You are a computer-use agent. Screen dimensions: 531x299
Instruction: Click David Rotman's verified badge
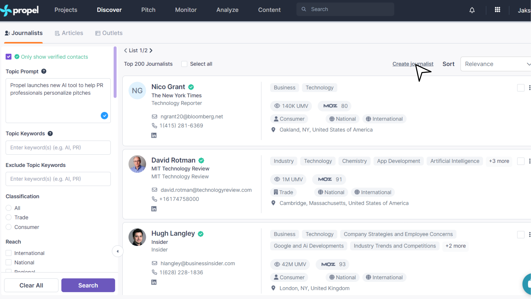(201, 160)
